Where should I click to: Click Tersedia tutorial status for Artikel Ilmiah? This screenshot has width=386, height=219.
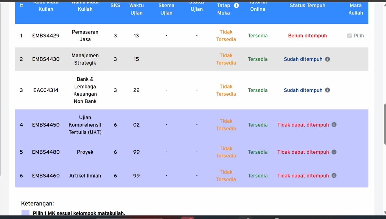[258, 176]
